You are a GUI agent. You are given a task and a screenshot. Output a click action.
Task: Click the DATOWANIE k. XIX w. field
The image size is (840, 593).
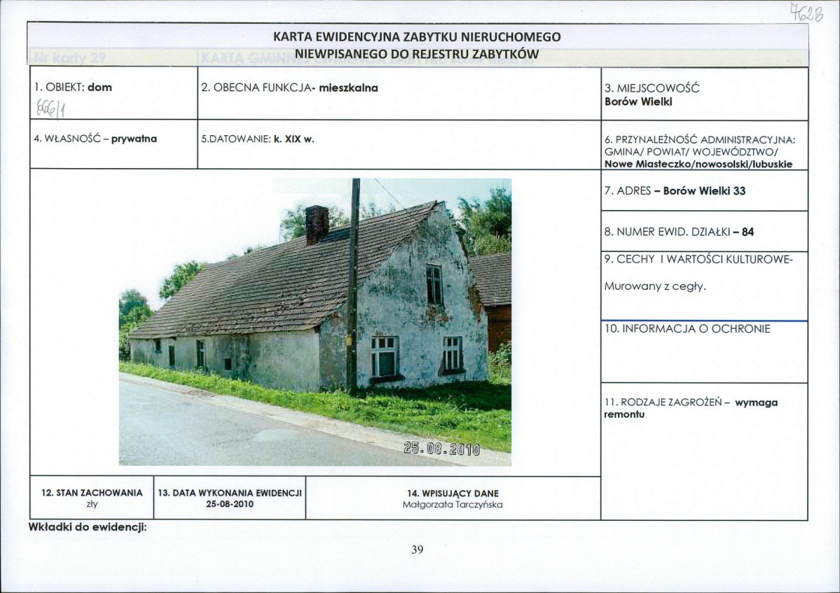(x=399, y=144)
